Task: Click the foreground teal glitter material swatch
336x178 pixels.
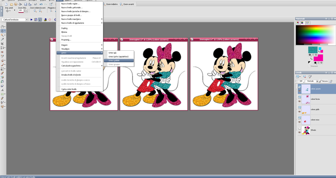Action: coord(313,50)
